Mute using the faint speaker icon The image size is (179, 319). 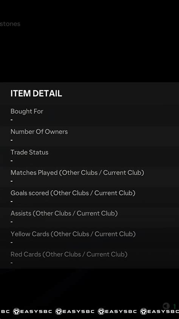pyautogui.click(x=166, y=306)
